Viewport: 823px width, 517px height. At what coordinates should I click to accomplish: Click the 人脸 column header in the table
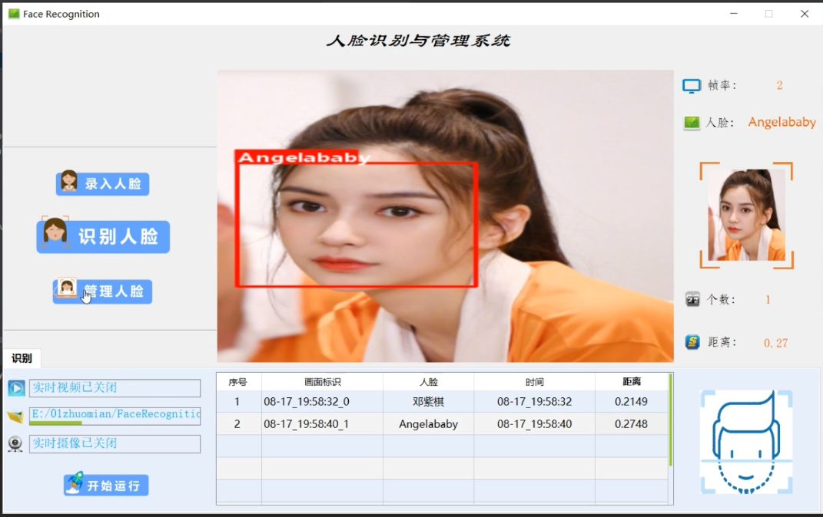428,382
